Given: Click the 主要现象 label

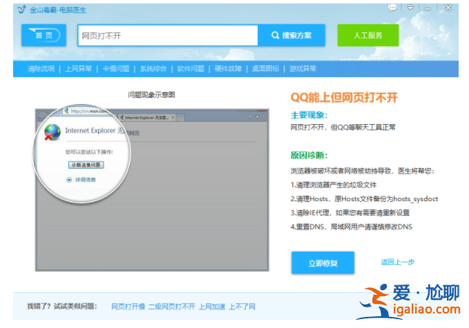Looking at the screenshot, I should 309,115.
